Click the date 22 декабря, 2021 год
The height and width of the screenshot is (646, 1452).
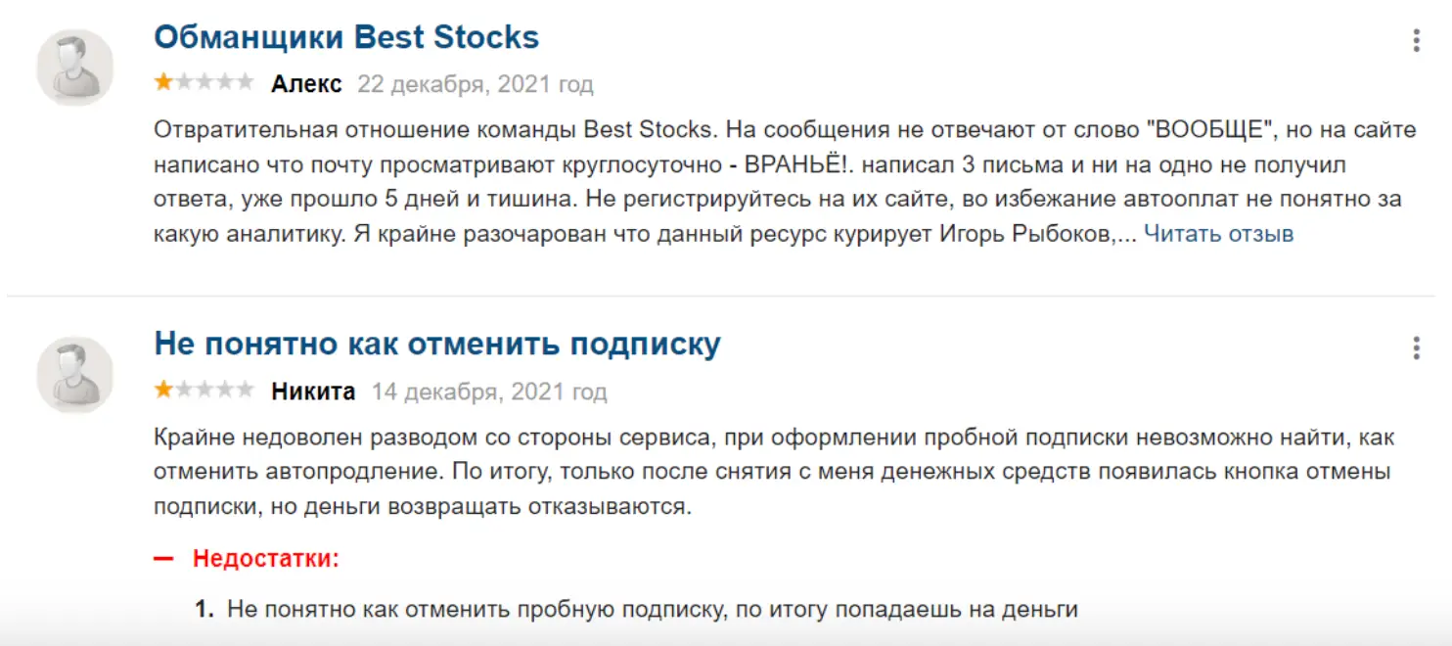coord(475,84)
